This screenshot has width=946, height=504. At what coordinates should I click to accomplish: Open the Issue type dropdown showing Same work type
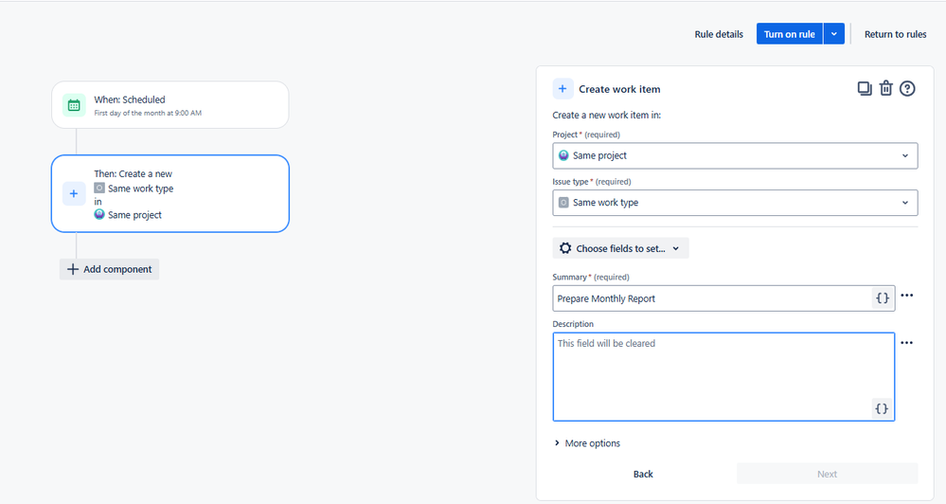pos(735,203)
